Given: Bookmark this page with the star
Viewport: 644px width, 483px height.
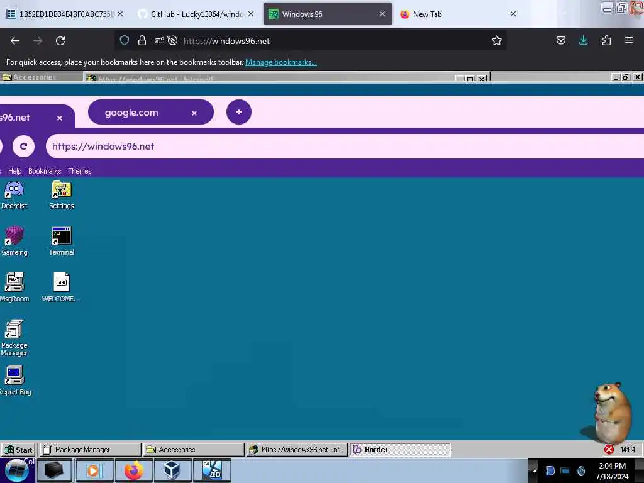Looking at the screenshot, I should 497,40.
